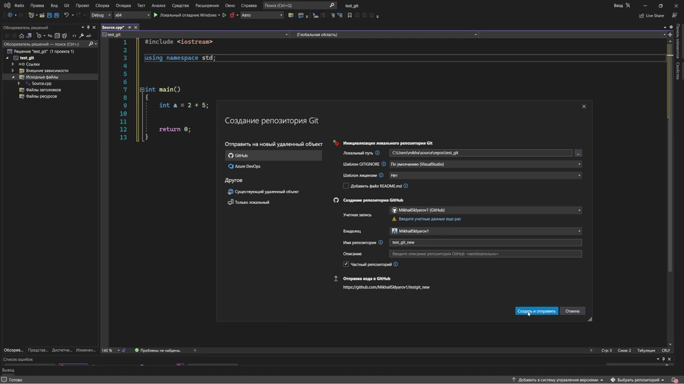Click Show All Files icon in Solution Explorer

point(64,36)
